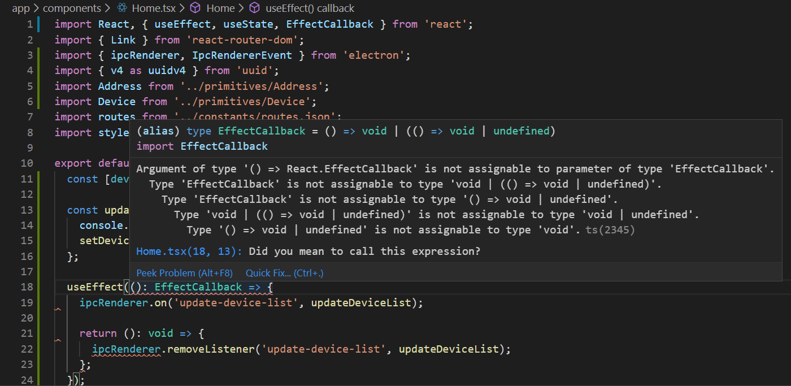Click the import EffectCallback line in the hover
This screenshot has width=791, height=386.
coord(201,146)
